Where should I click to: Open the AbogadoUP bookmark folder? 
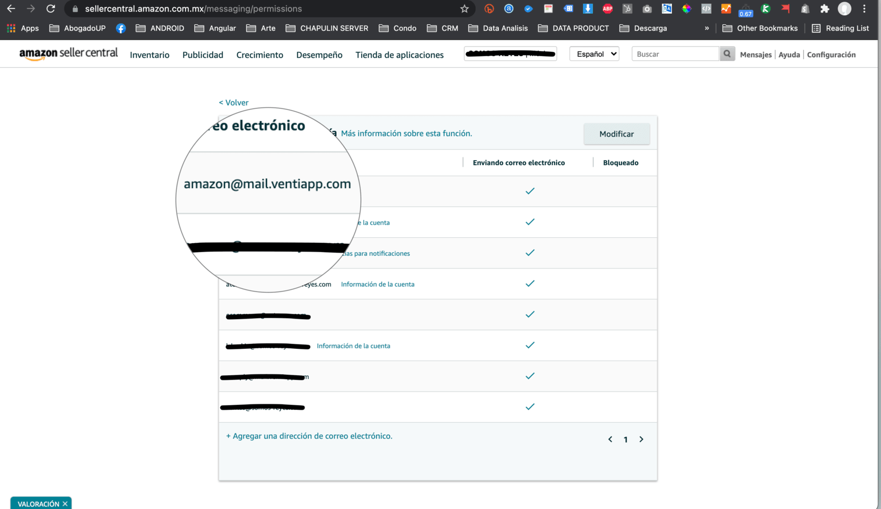pyautogui.click(x=77, y=28)
